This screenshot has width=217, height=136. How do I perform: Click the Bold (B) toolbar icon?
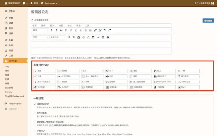tap(52, 30)
